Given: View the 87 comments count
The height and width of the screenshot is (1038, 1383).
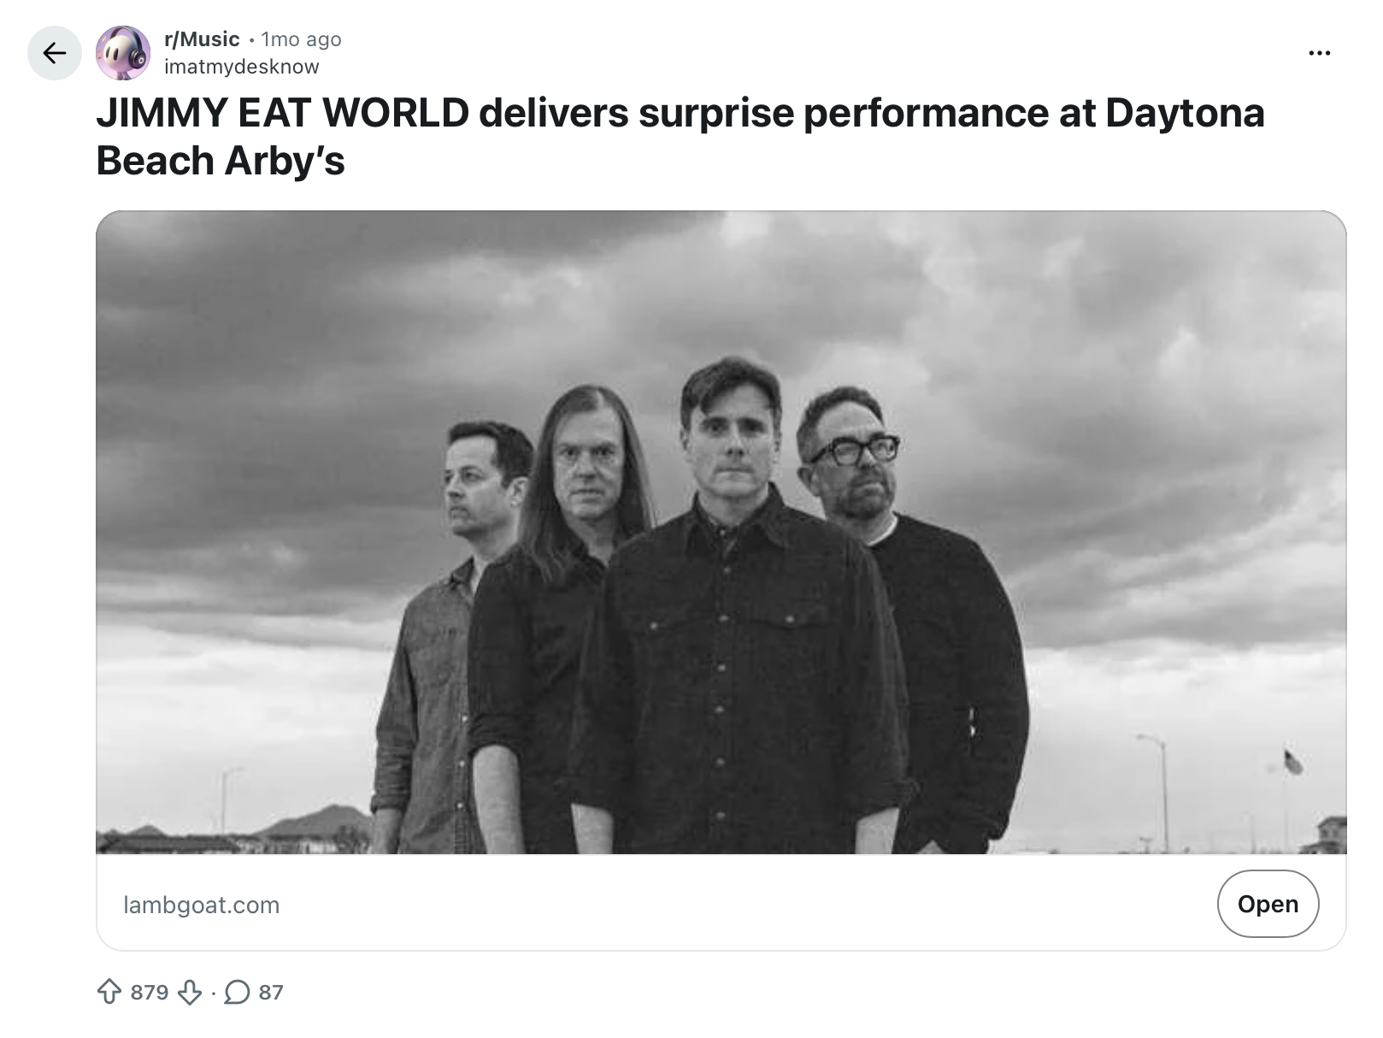Looking at the screenshot, I should click(271, 992).
